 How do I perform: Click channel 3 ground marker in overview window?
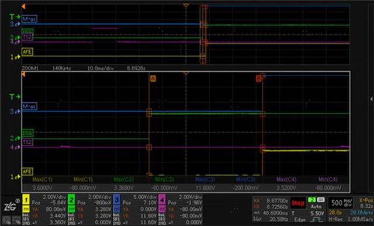[x=15, y=24]
